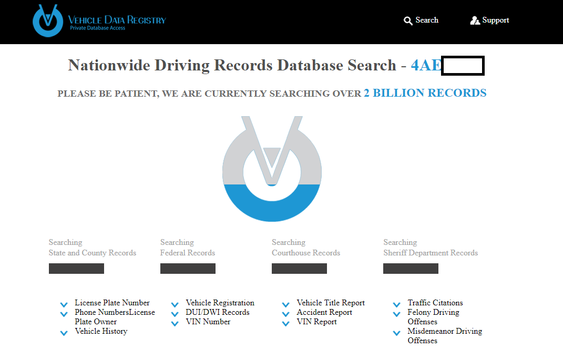Click the checkmark beside Felony Driving Offenses
Image resolution: width=563 pixels, height=360 pixels.
tap(396, 314)
